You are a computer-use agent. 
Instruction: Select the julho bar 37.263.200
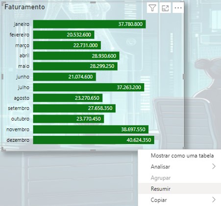[89, 88]
